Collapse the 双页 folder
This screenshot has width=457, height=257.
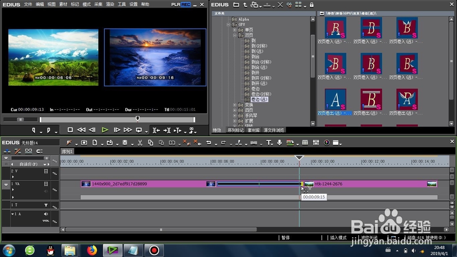[234, 35]
